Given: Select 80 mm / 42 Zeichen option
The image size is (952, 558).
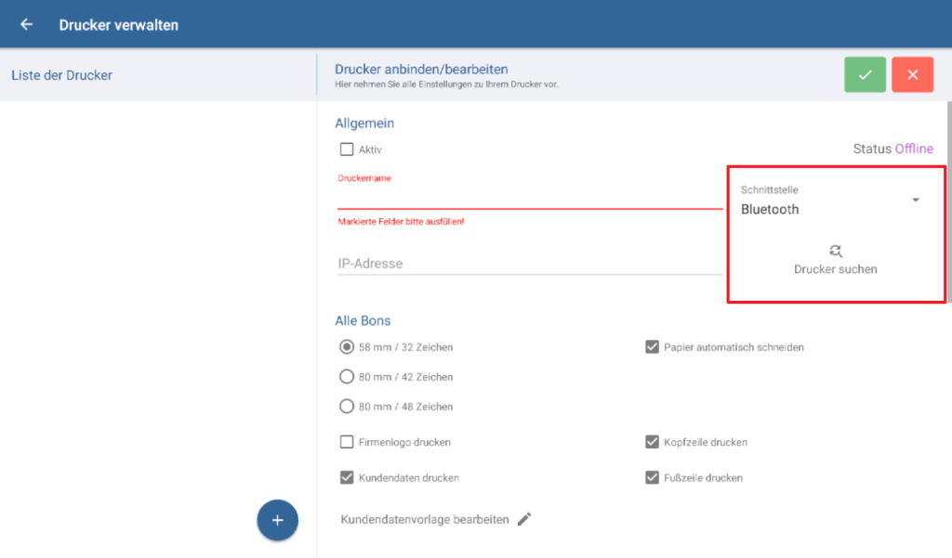Looking at the screenshot, I should [347, 377].
